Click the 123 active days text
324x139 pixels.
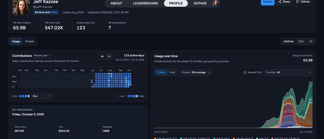(134, 55)
